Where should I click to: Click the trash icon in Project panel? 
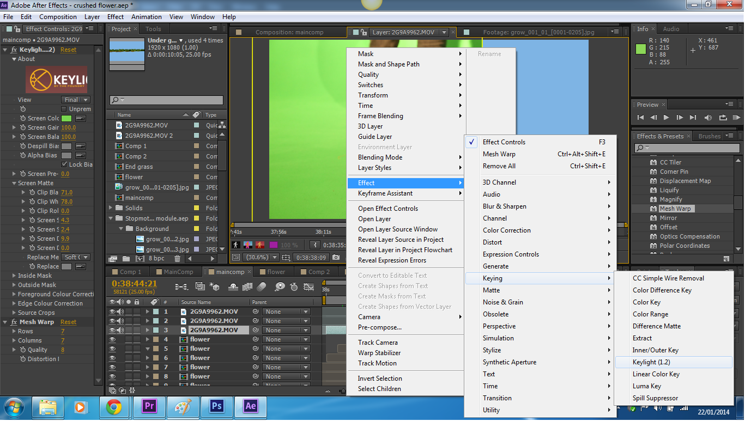[x=177, y=259]
